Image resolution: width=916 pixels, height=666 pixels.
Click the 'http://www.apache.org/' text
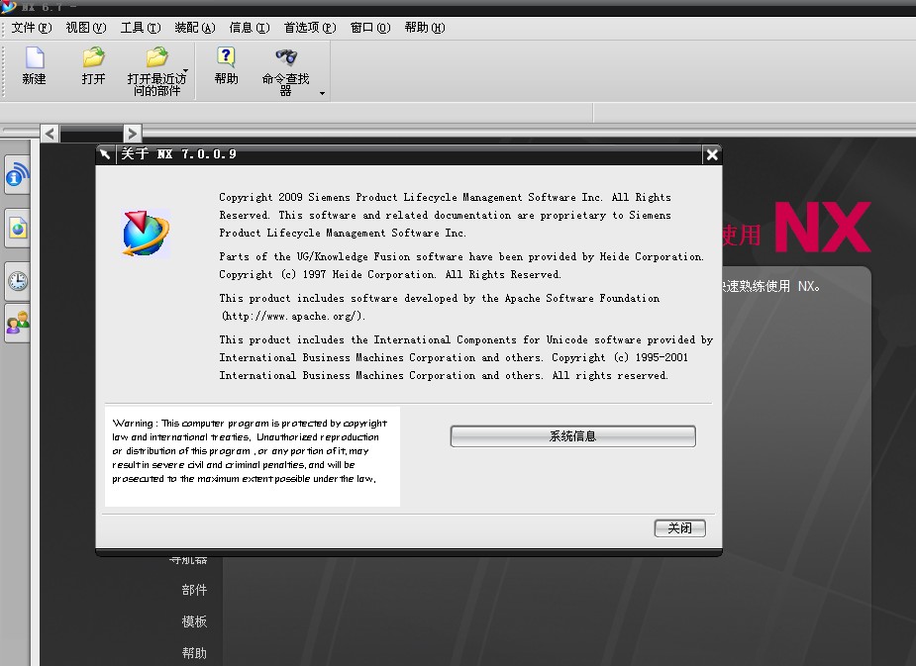293,316
